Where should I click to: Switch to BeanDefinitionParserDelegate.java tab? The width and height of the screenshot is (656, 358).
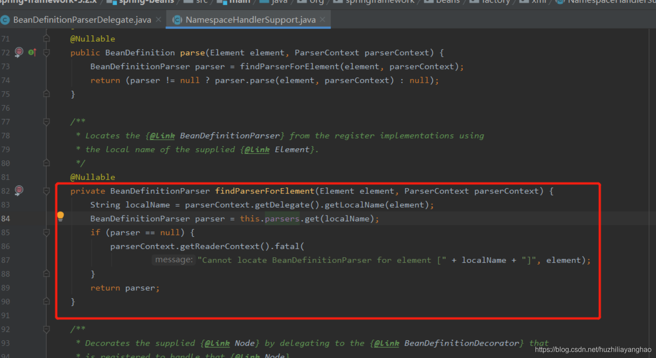(82, 19)
